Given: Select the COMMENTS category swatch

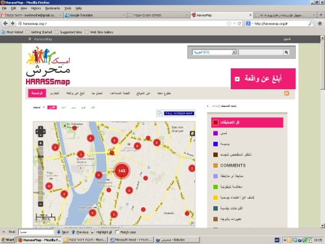Looking at the screenshot, I should pyautogui.click(x=215, y=165).
